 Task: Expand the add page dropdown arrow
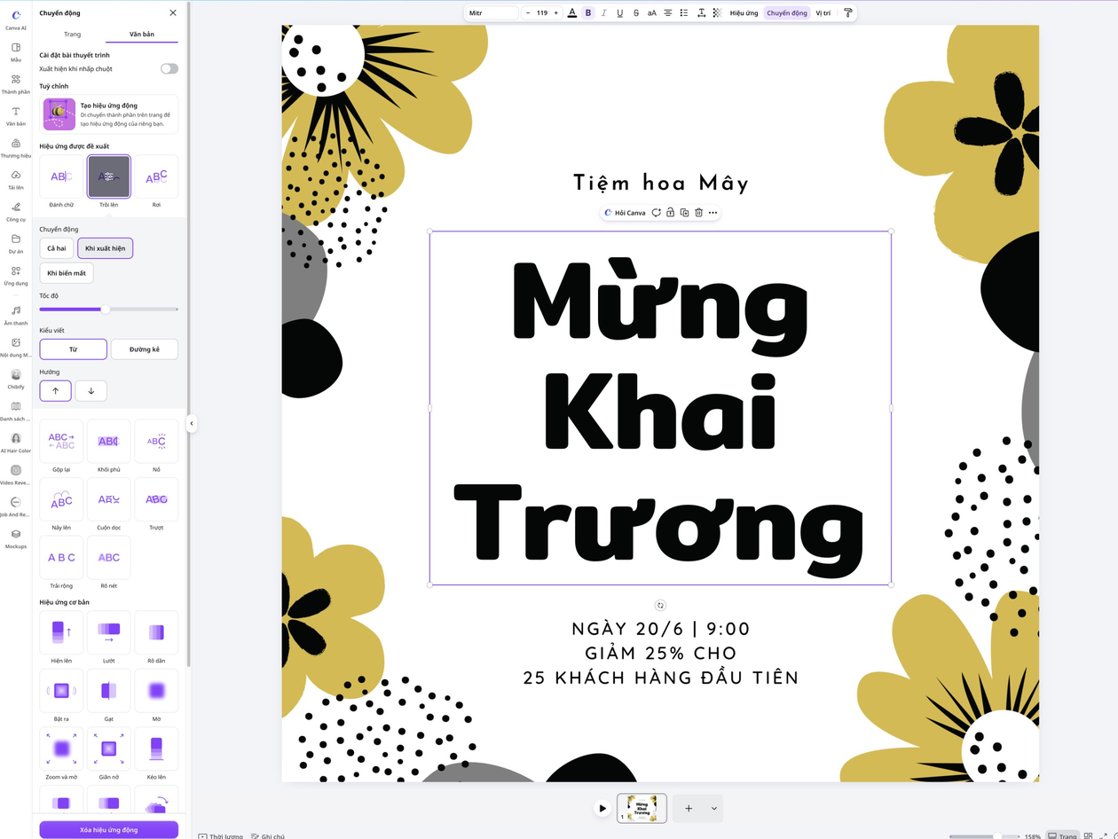click(713, 808)
